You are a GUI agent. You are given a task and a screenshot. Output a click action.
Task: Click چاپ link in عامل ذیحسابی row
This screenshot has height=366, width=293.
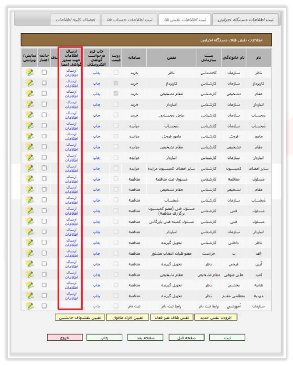coord(97,115)
